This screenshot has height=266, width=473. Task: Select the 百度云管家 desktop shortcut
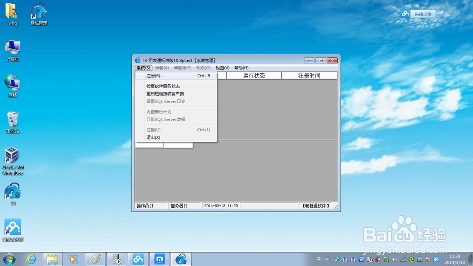click(13, 230)
